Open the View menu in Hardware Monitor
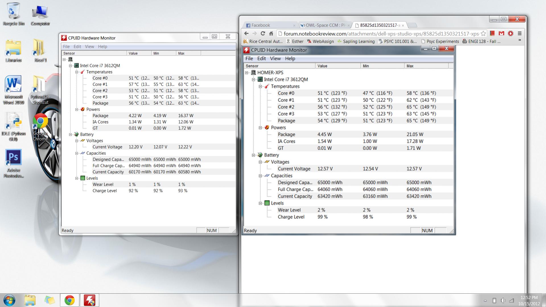This screenshot has height=307, width=546. (89, 47)
